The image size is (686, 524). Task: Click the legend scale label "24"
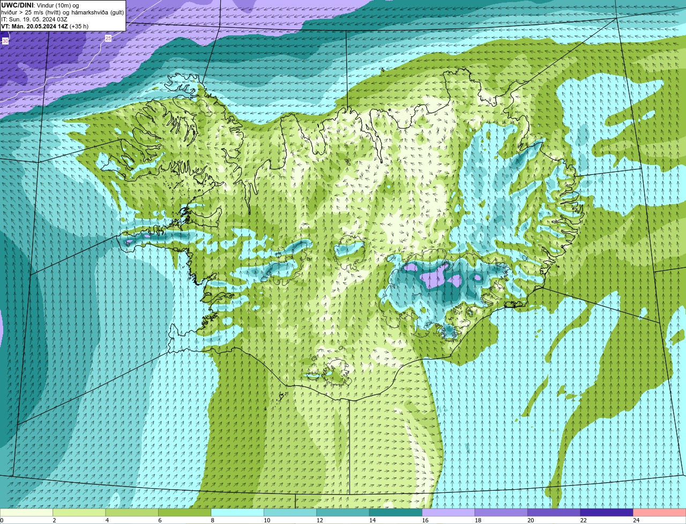tap(636, 520)
